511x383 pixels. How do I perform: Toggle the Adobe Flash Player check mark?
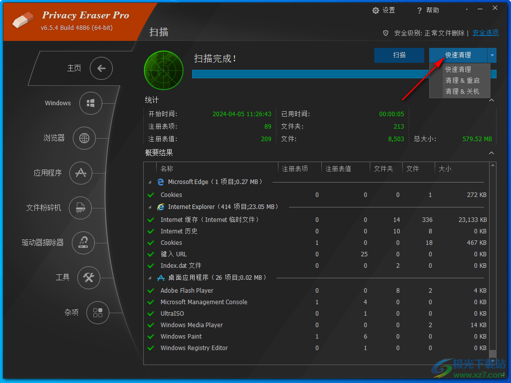[151, 290]
